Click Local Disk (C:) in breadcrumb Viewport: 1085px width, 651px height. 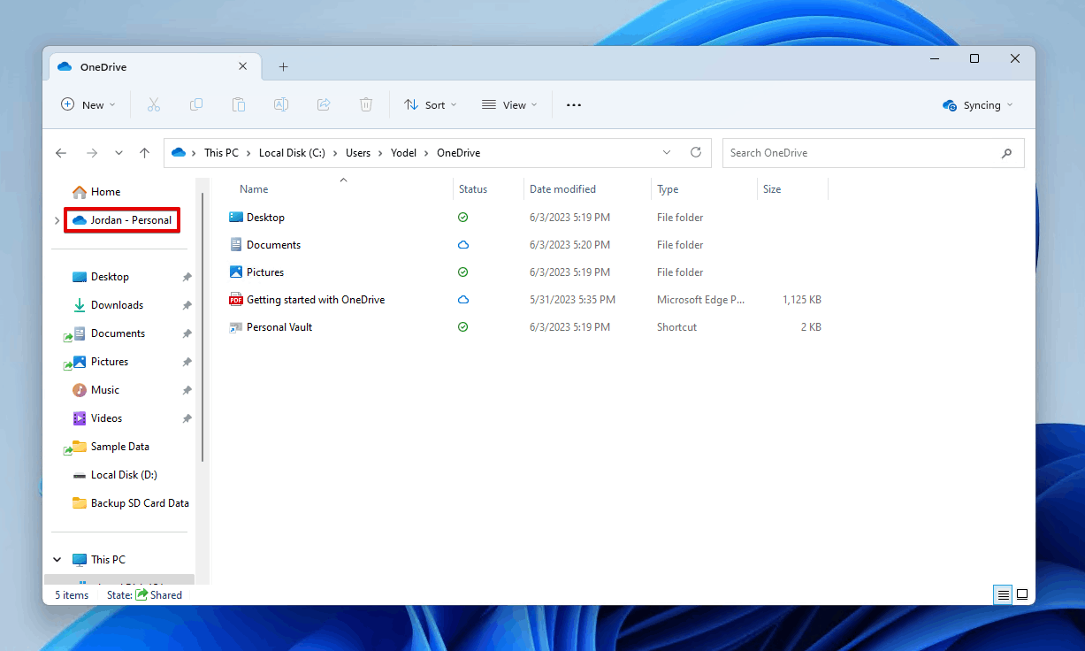tap(292, 153)
